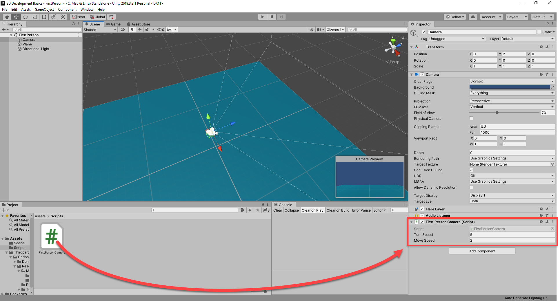Search project by label icon
This screenshot has width=558, height=301.
click(x=250, y=210)
